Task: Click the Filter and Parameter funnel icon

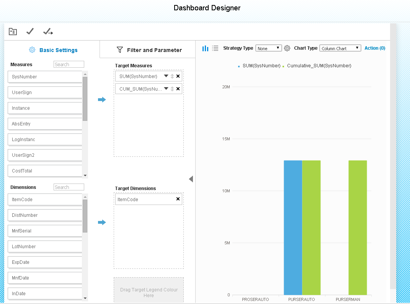Action: [120, 50]
